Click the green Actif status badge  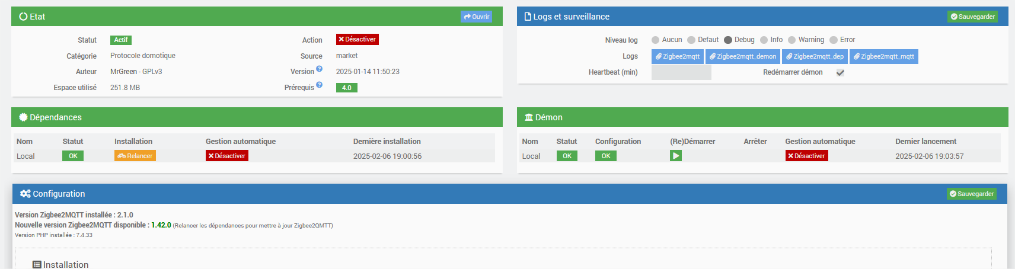[121, 40]
